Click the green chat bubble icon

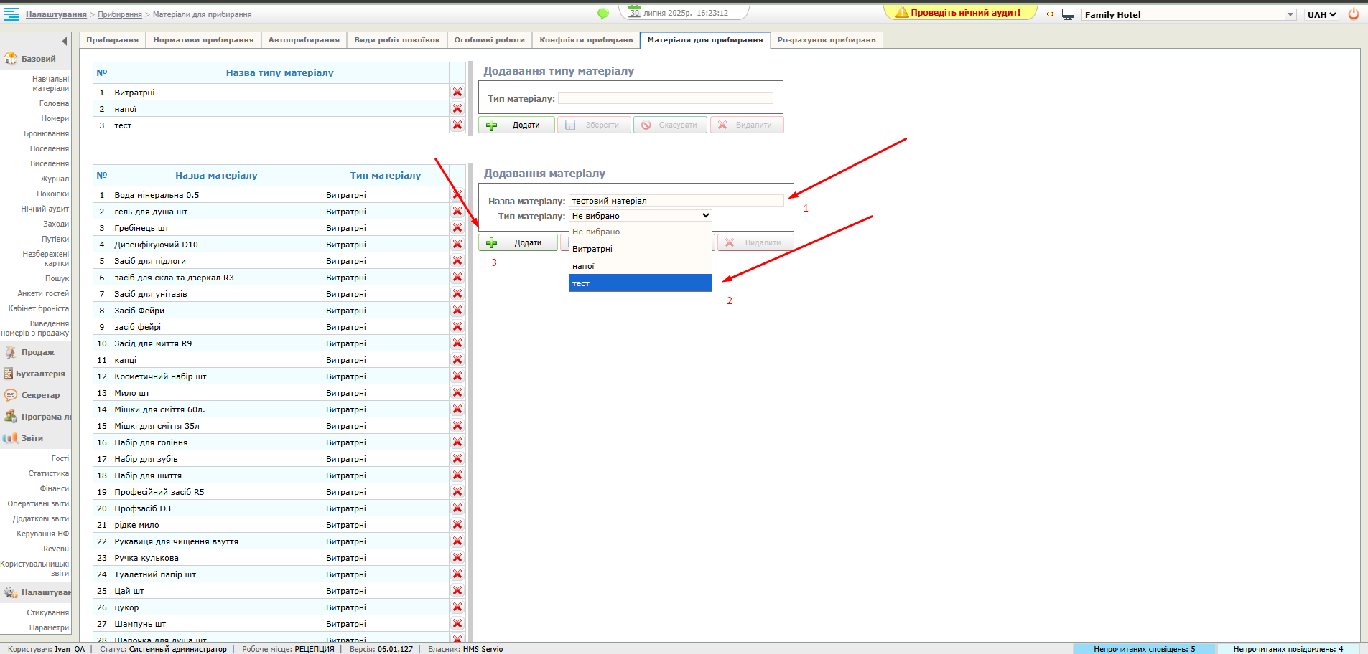point(603,14)
